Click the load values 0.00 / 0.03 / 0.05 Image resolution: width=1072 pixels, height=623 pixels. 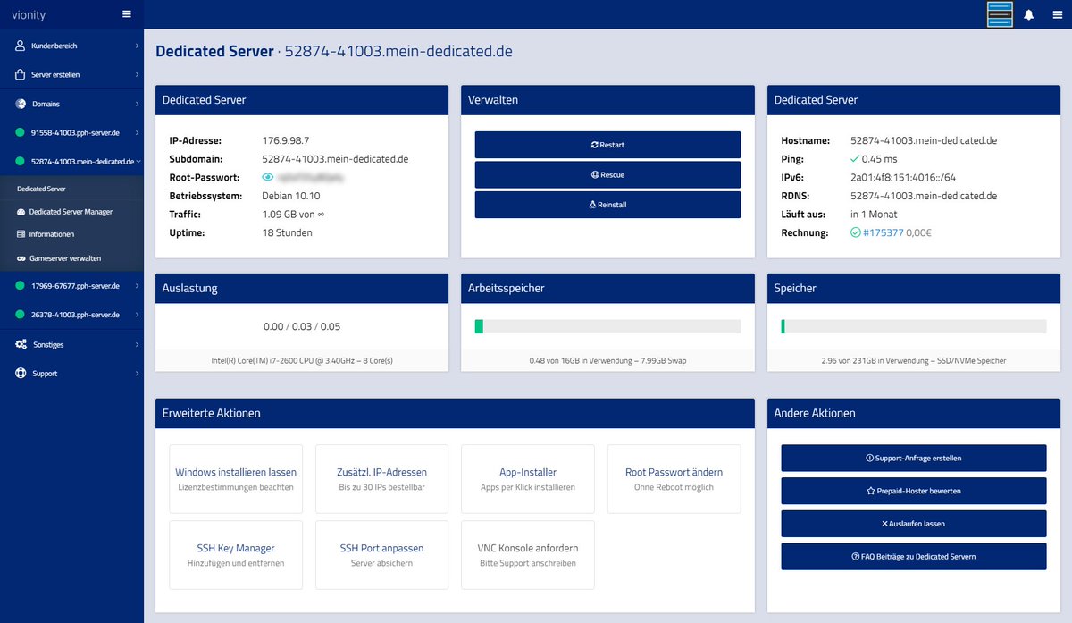coord(302,327)
